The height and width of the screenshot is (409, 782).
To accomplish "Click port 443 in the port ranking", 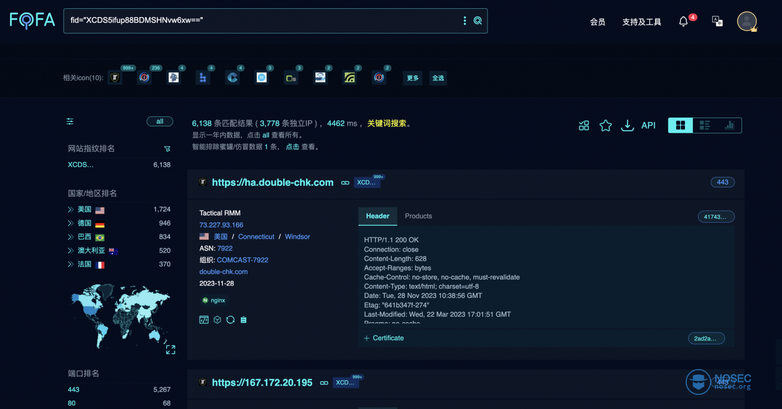I will click(x=73, y=390).
